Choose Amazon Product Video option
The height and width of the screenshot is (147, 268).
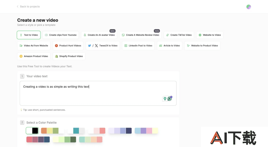(34, 56)
